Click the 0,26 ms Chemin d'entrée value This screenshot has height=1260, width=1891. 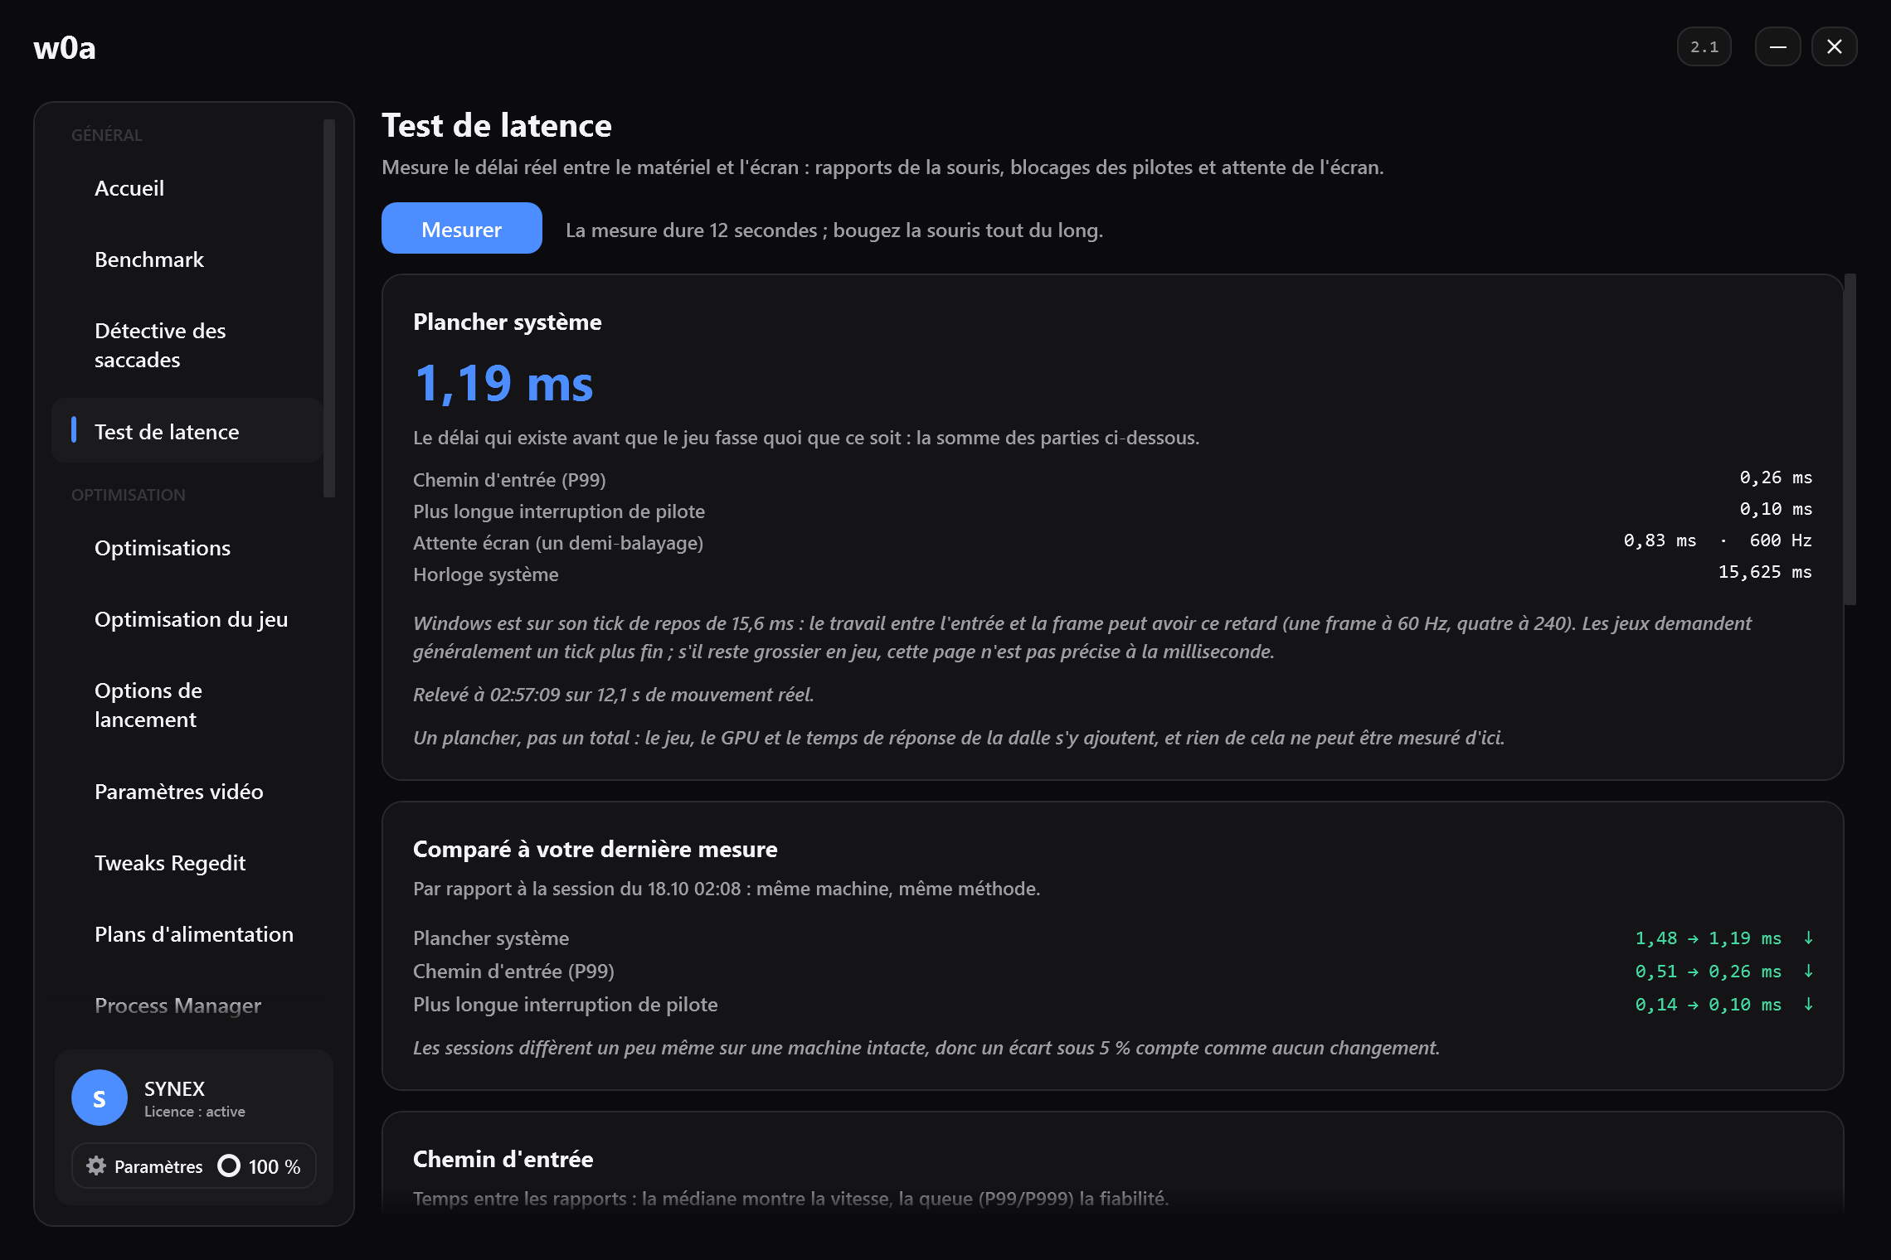1776,477
